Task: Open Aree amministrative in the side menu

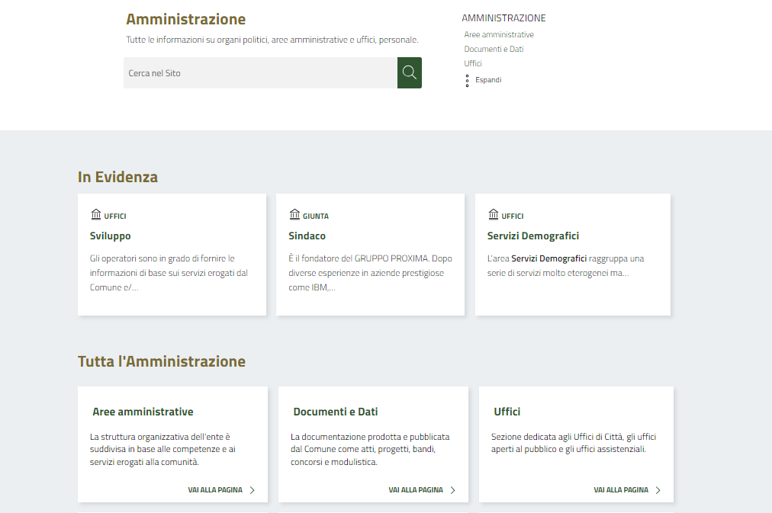Action: (499, 35)
